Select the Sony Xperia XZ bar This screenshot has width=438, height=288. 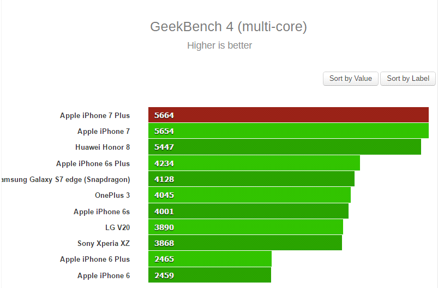click(x=245, y=243)
